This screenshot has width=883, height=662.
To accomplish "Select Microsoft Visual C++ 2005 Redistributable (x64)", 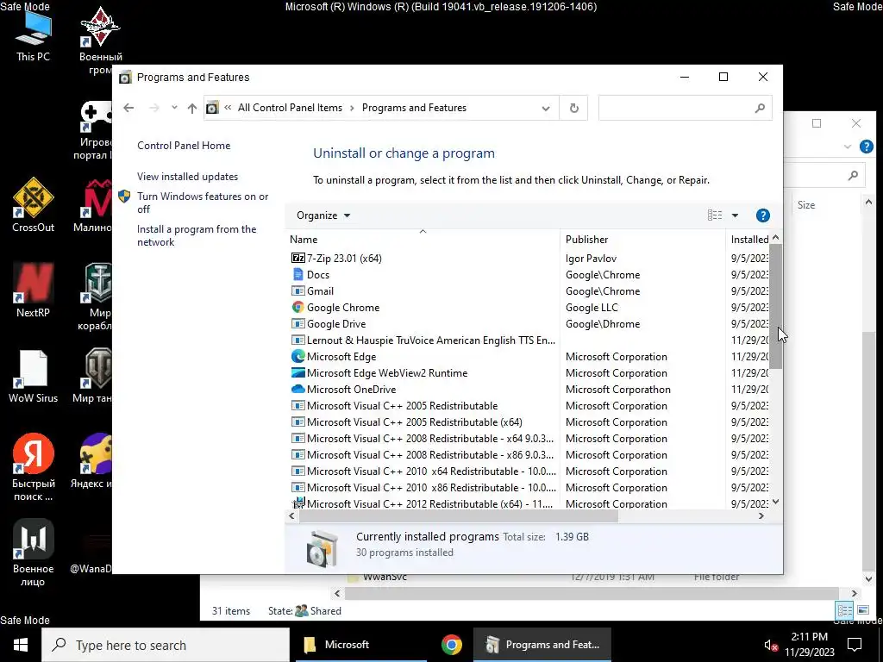I will (414, 422).
